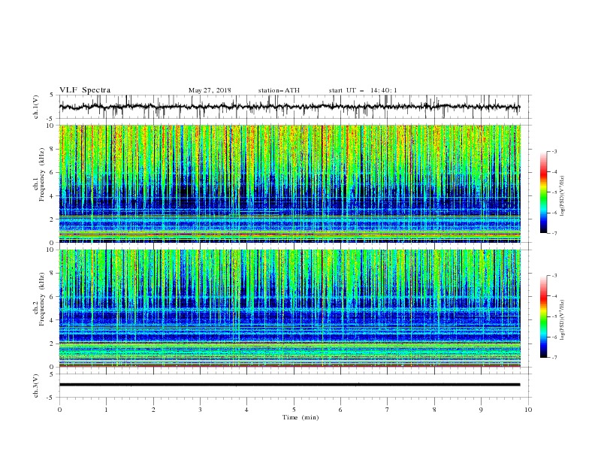Image resolution: width=595 pixels, height=460 pixels.
Task: Select the "May 27, 2018" date text
Action: click(x=210, y=90)
